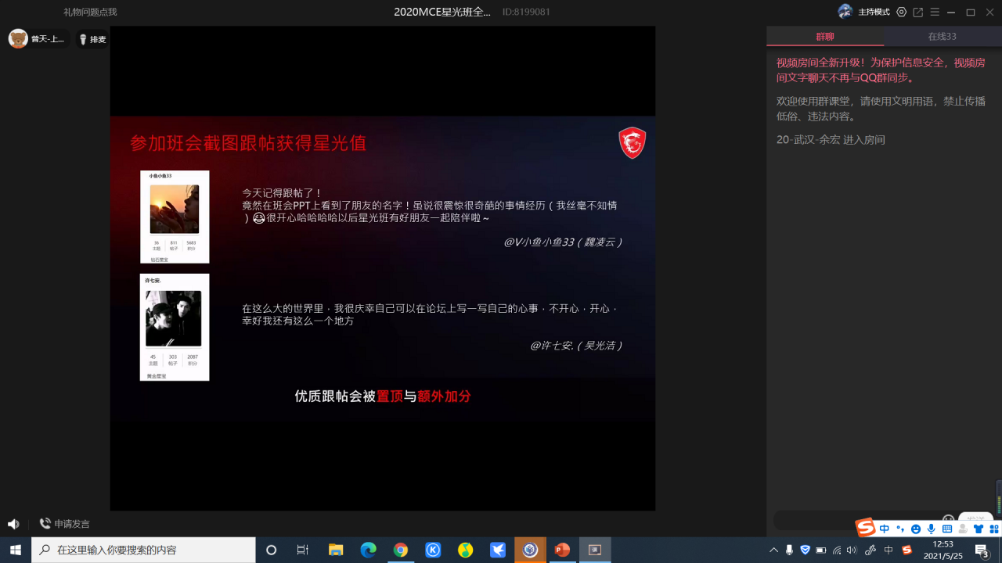Open Sogou skin shirt icon
The width and height of the screenshot is (1002, 563).
click(x=978, y=529)
